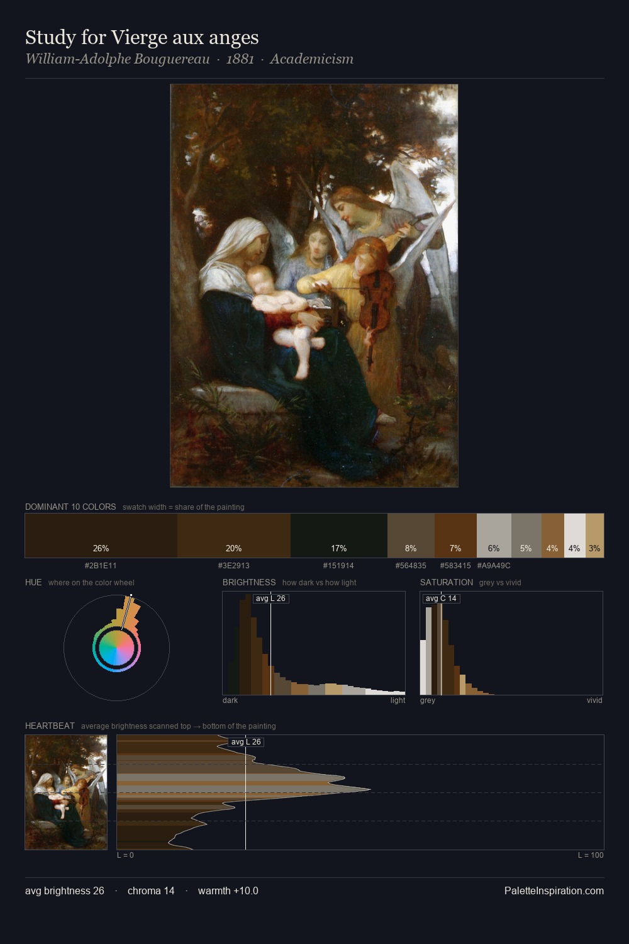Click the artist subtitle William-Adolphe Bouguereau
Screen dimensions: 629x944
click(x=117, y=59)
